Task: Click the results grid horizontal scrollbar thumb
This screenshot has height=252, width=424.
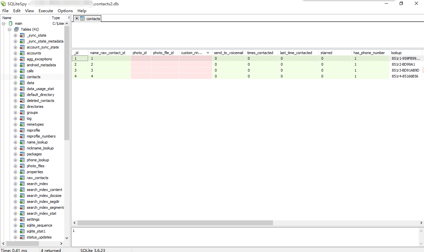Action: (175, 223)
